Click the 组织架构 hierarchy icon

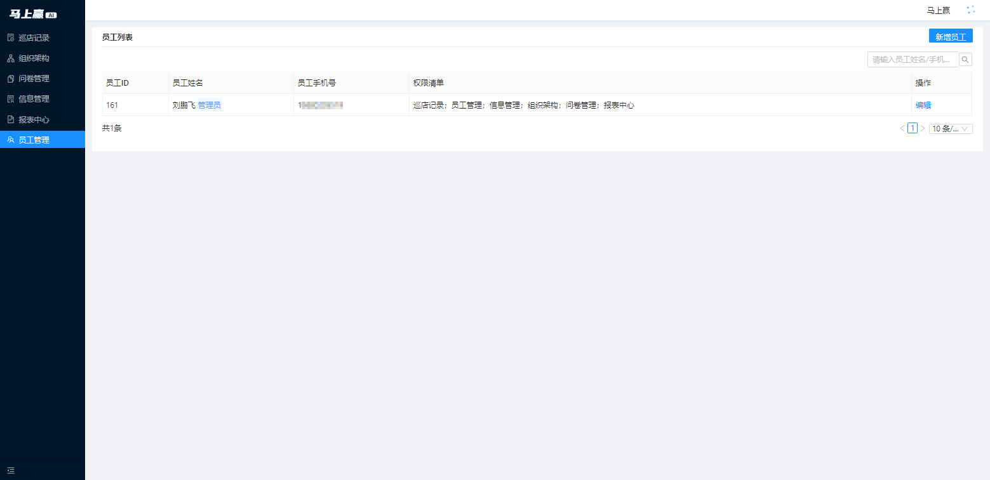11,58
